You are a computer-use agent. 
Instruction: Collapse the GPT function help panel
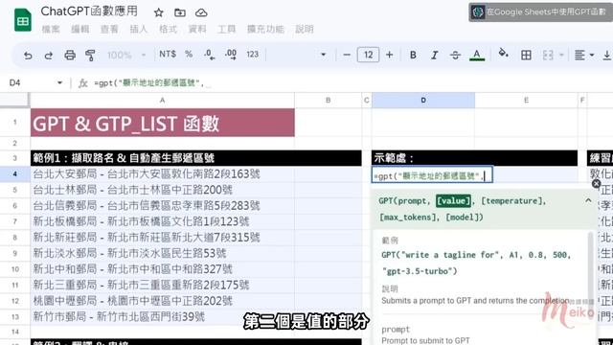[588, 200]
